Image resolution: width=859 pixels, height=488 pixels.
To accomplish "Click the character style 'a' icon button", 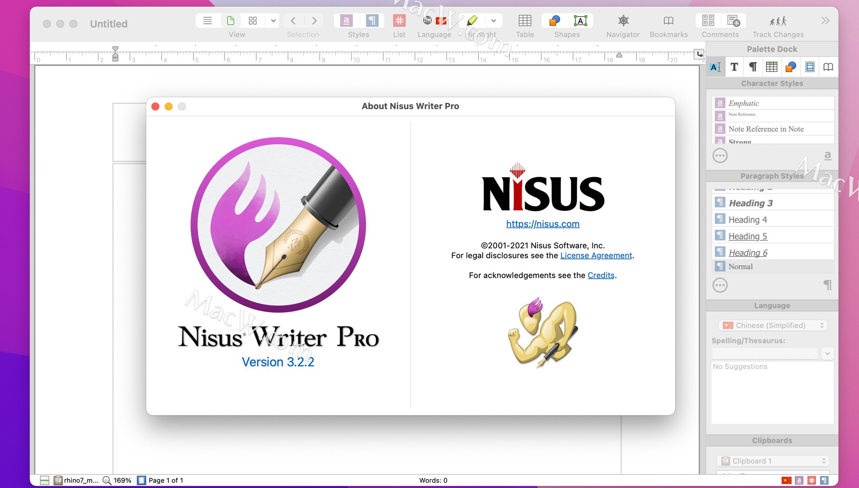I will pyautogui.click(x=828, y=156).
